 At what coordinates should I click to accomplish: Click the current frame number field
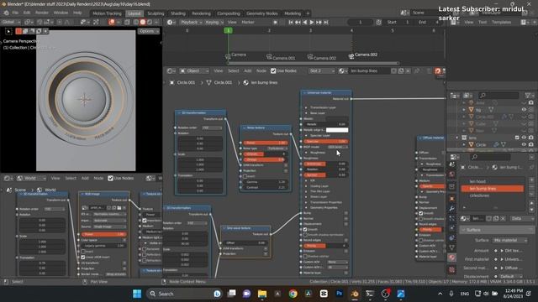pyautogui.click(x=360, y=23)
